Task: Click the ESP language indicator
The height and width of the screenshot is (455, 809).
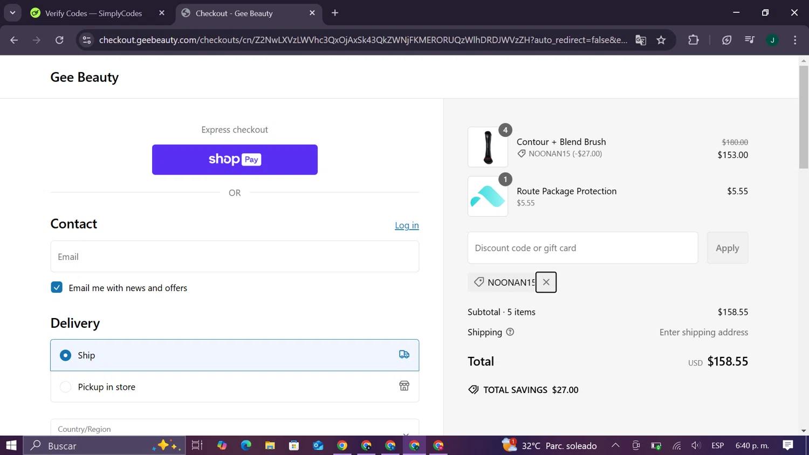Action: coord(717,445)
